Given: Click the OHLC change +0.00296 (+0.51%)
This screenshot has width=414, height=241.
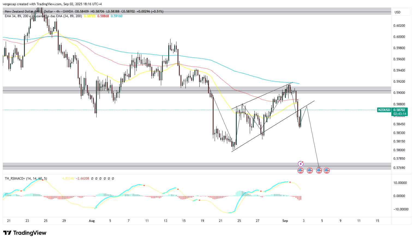Looking at the screenshot, I should (x=150, y=11).
